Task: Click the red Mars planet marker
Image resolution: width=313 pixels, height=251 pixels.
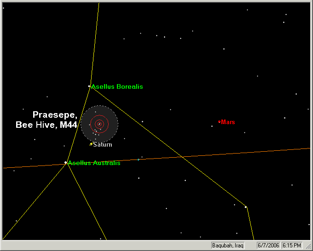Action: pos(220,122)
